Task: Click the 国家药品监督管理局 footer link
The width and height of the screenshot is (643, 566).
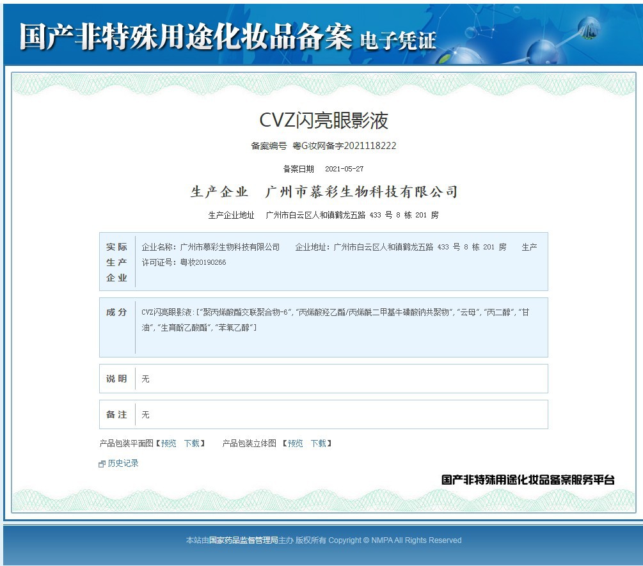Action: 244,540
